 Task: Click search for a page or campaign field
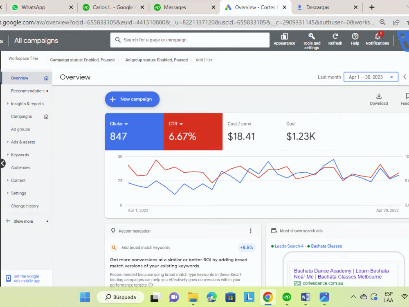click(190, 40)
